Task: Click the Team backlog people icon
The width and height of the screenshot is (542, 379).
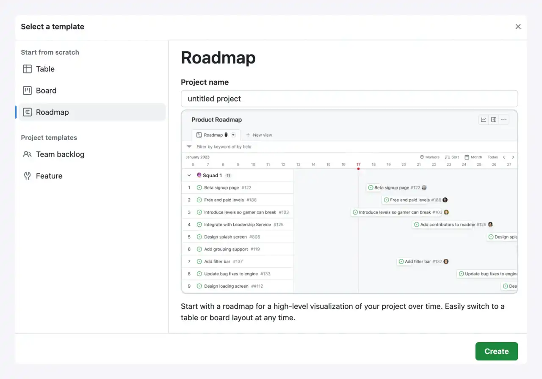Action: (x=27, y=154)
